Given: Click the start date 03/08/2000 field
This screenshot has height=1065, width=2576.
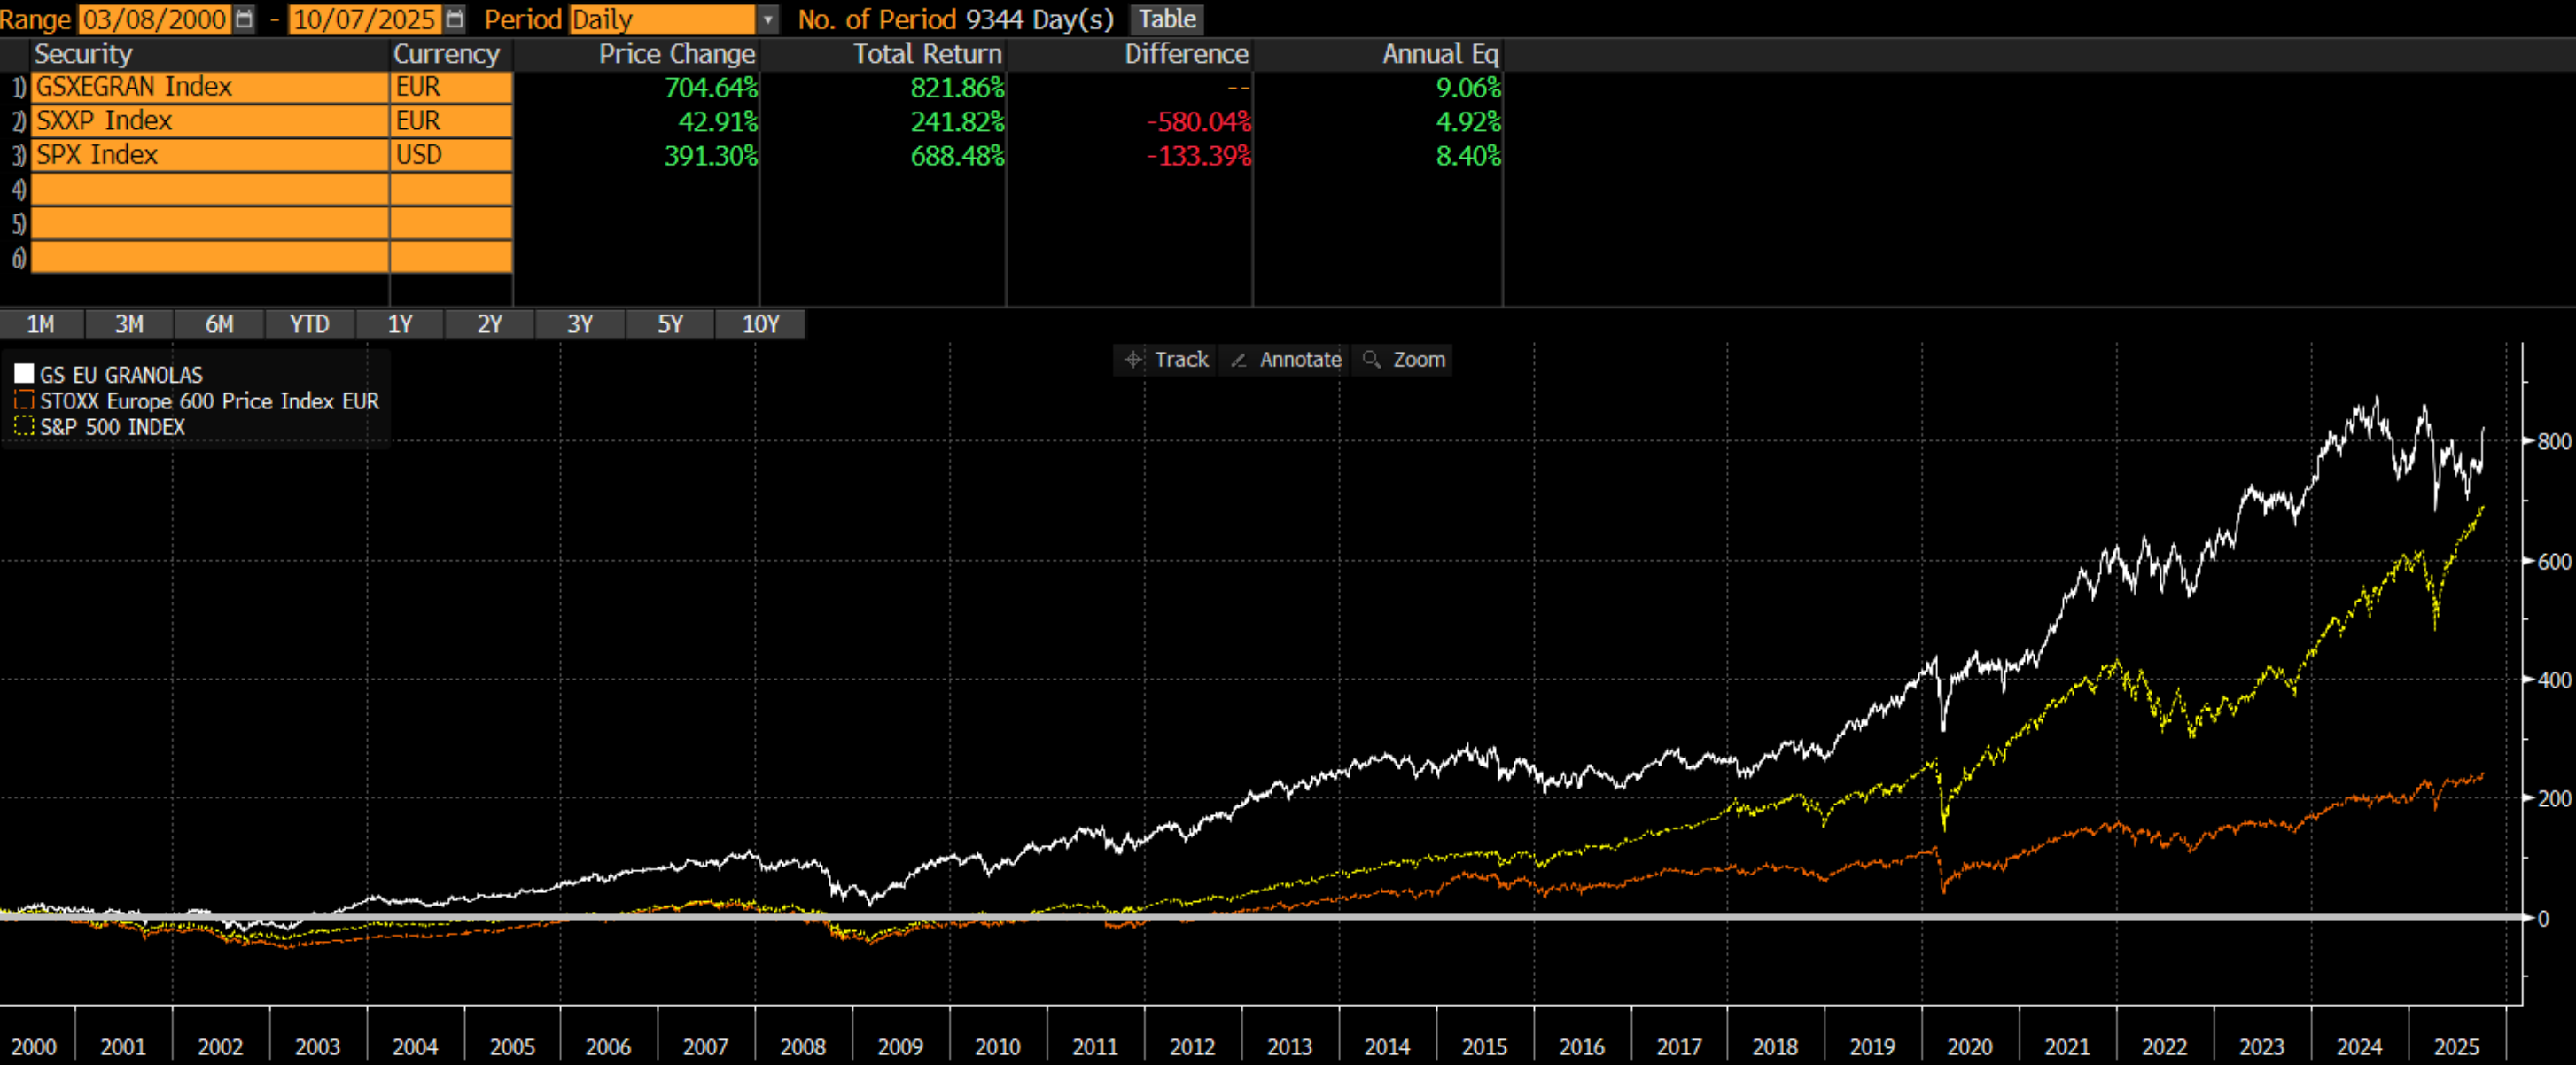Looking at the screenshot, I should (154, 19).
